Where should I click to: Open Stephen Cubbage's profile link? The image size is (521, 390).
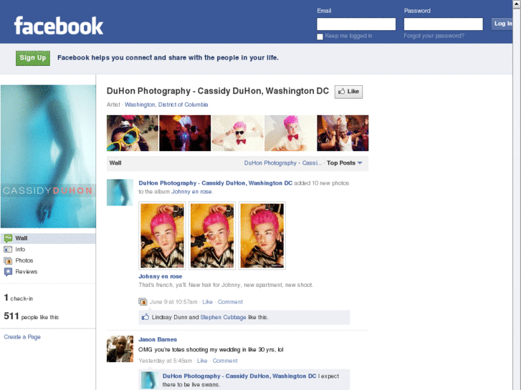tap(224, 317)
